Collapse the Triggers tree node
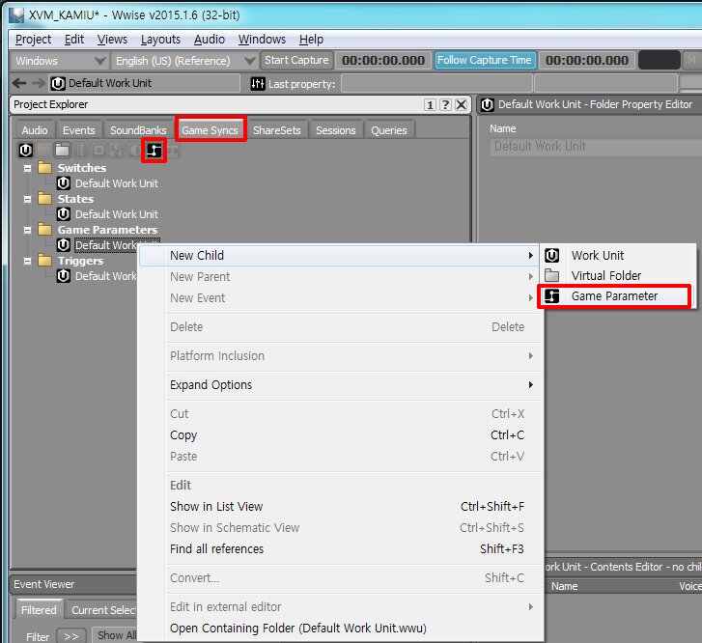This screenshot has width=702, height=643. coord(27,261)
